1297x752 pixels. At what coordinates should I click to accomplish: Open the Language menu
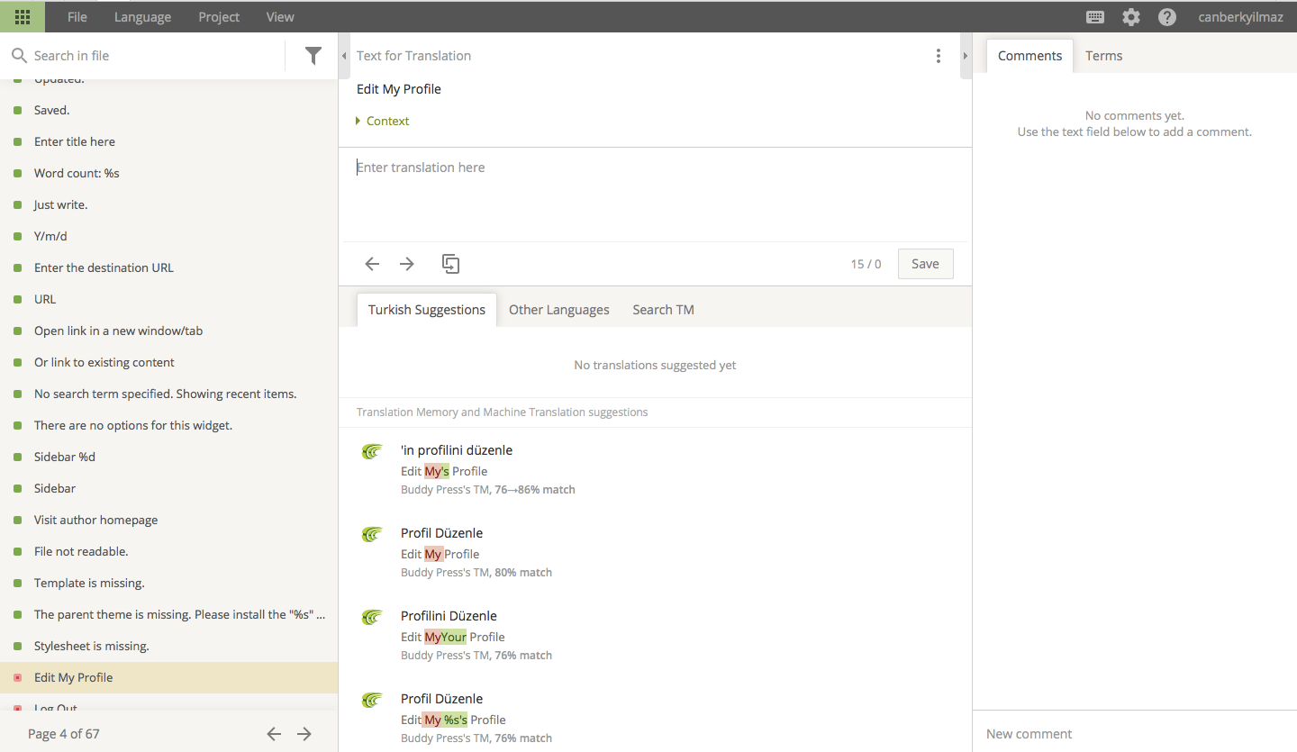pos(142,17)
